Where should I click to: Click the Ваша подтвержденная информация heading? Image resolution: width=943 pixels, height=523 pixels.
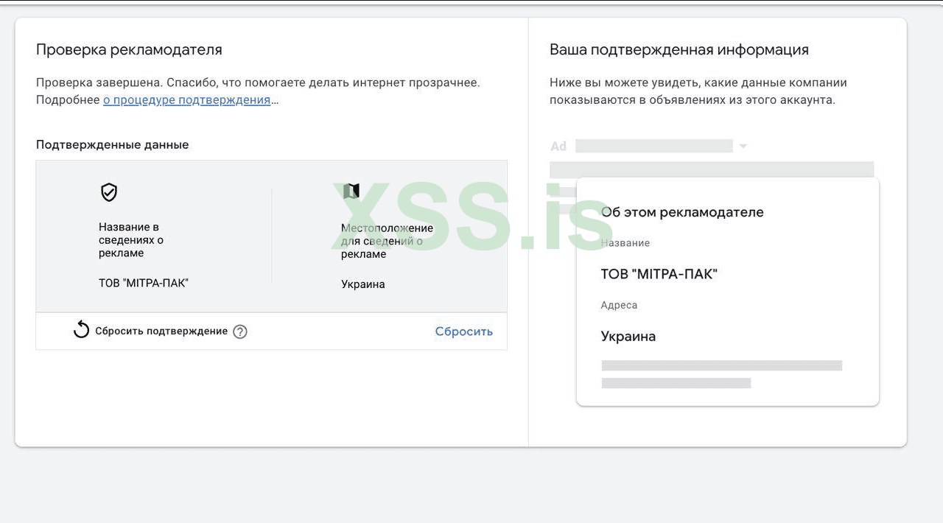point(679,50)
